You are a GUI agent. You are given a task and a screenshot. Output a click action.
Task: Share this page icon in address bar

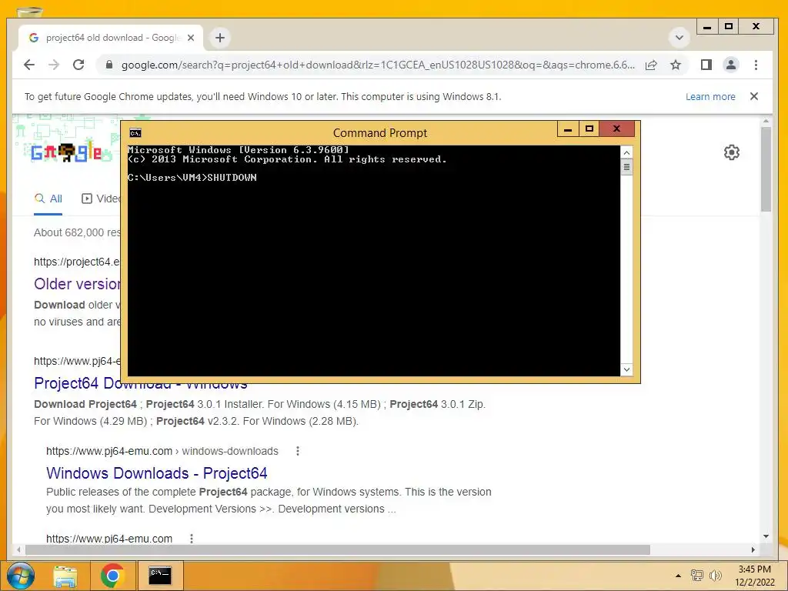651,65
